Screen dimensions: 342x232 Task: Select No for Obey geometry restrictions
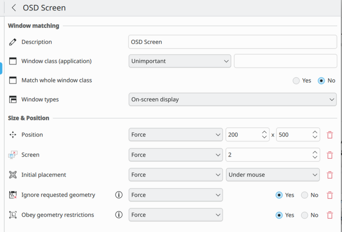[x=305, y=215]
